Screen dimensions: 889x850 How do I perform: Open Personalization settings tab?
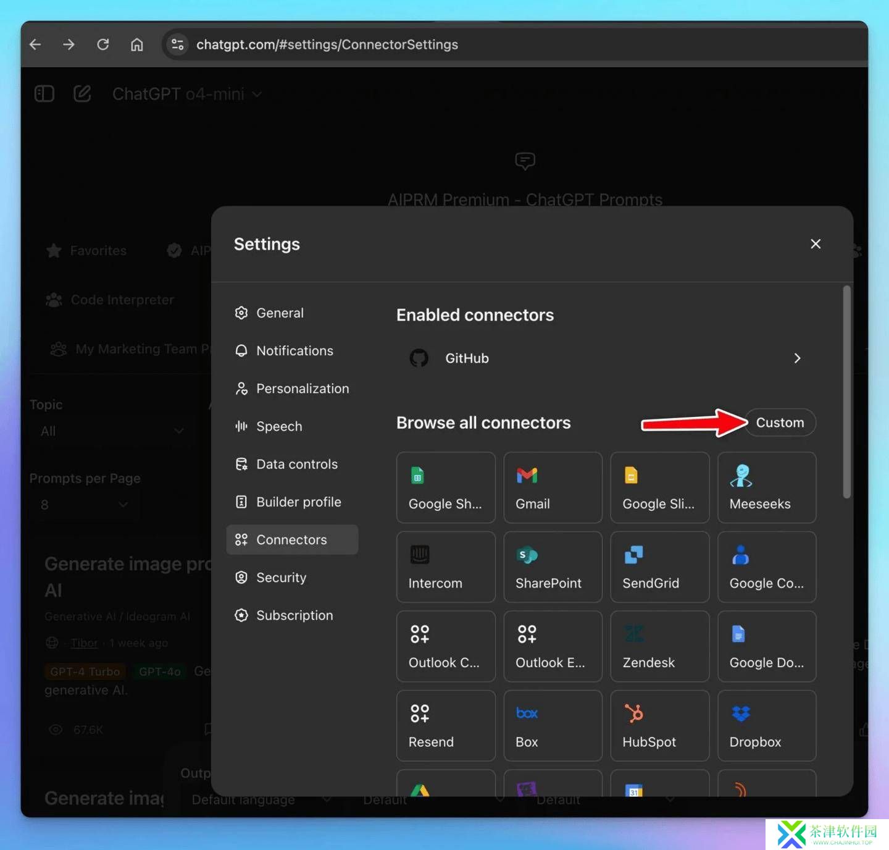[x=293, y=389]
